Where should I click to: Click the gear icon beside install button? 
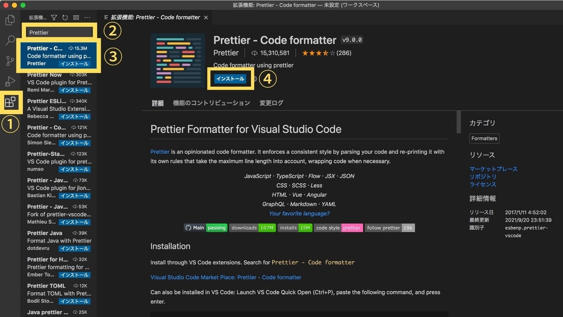(x=255, y=79)
